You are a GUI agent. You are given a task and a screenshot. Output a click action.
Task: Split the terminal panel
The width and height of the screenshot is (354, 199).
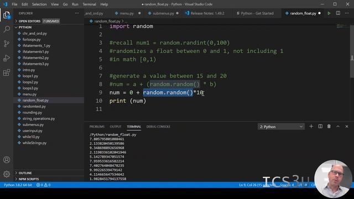coord(320,127)
